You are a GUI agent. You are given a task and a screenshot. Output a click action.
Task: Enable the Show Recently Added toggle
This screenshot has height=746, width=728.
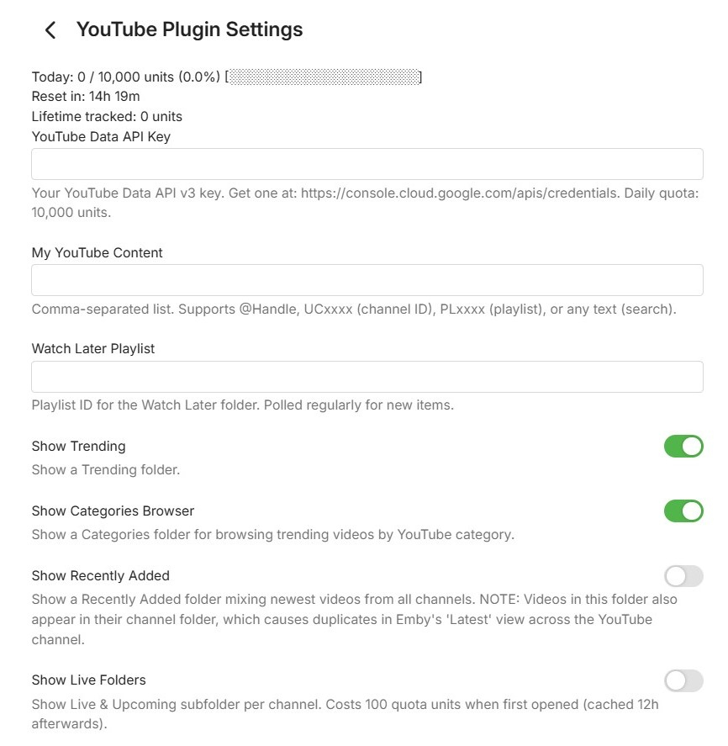[x=683, y=576]
